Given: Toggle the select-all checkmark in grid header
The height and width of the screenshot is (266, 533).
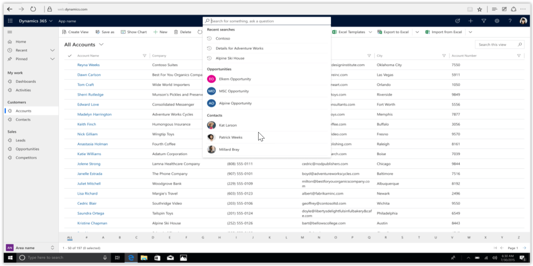Looking at the screenshot, I should click(x=70, y=56).
